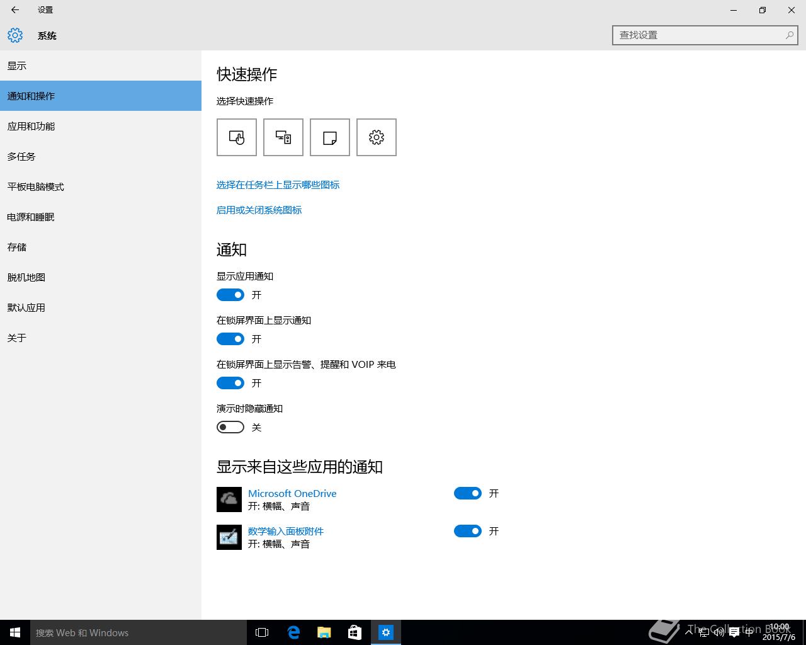The image size is (806, 645).
Task: Open the Action Center notification icon
Action: 734,632
